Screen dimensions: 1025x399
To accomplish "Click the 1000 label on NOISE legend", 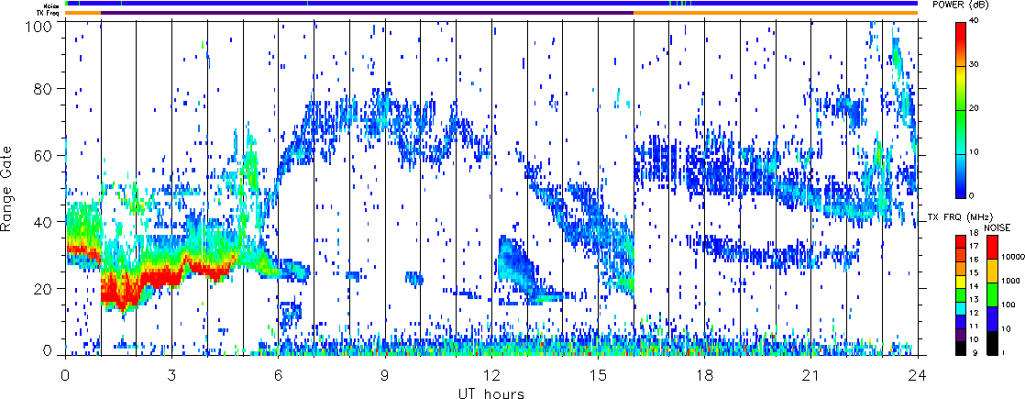I will point(1010,281).
